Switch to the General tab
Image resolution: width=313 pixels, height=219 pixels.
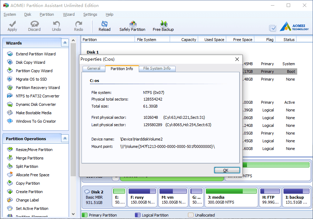pyautogui.click(x=94, y=68)
